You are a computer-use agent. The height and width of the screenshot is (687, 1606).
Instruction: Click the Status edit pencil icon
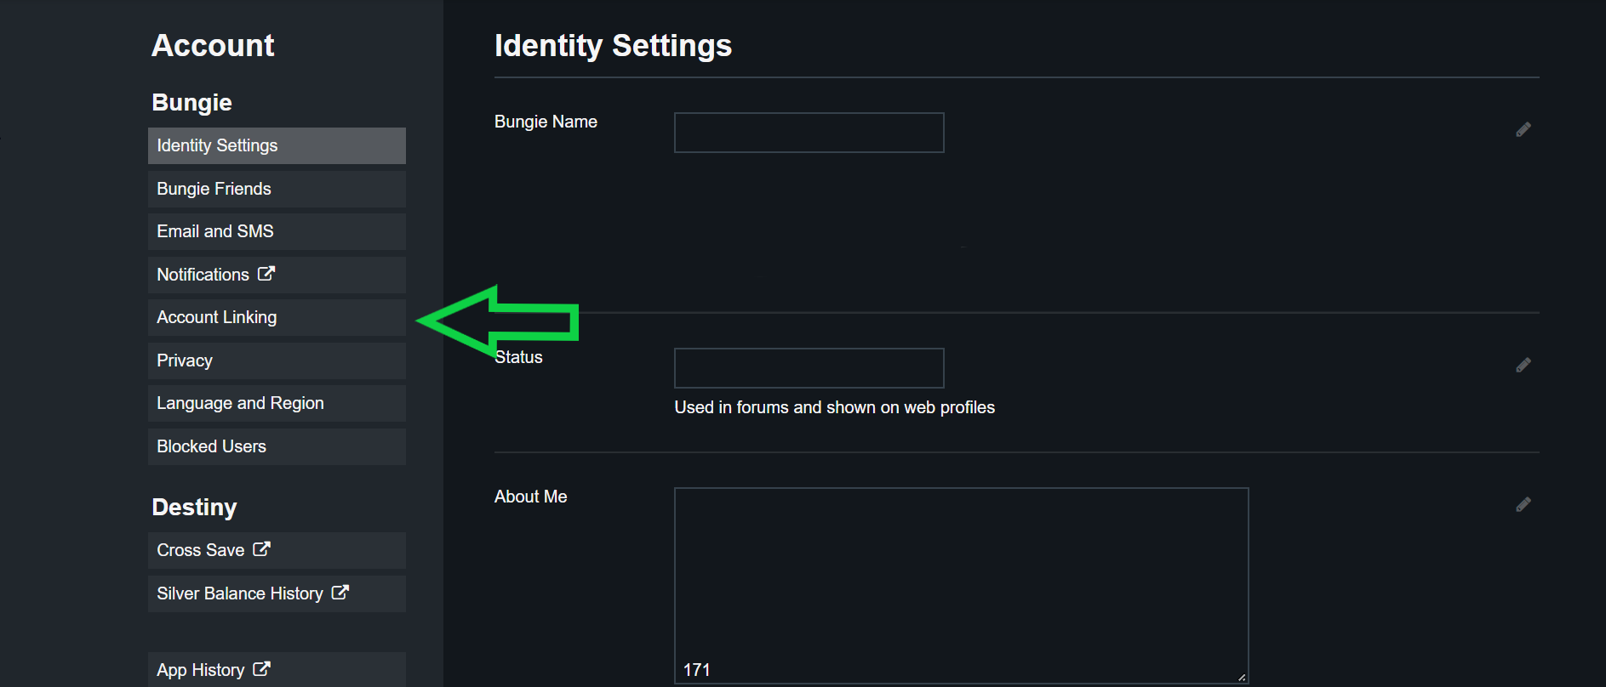click(1523, 365)
